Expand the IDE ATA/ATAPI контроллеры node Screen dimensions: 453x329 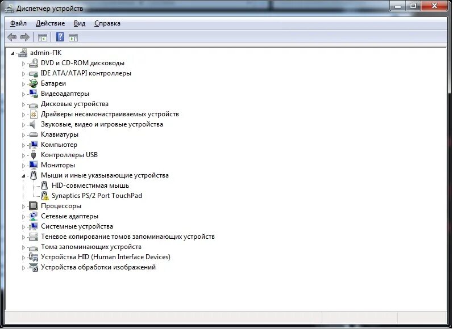pos(23,74)
